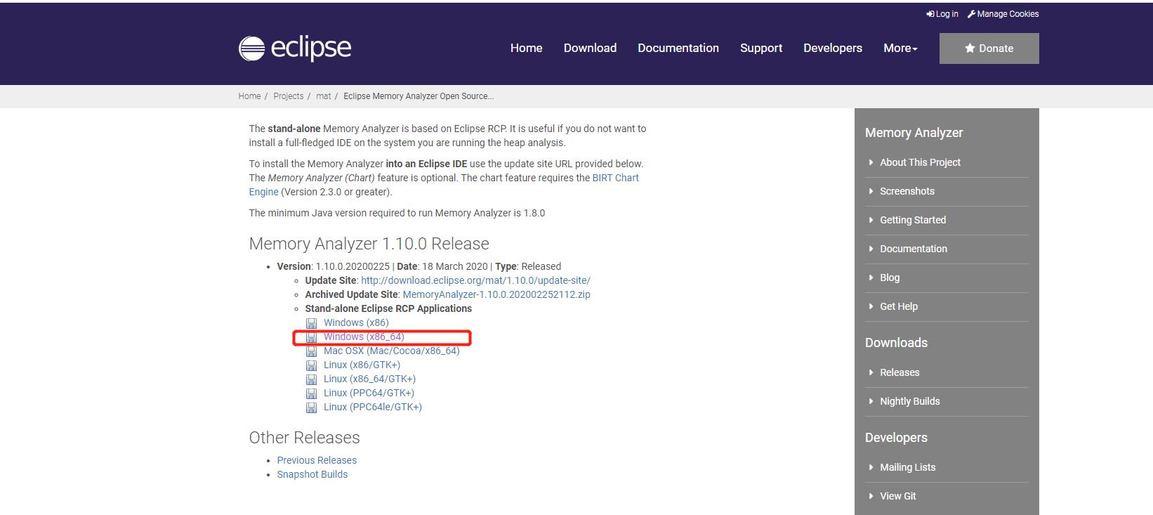Open Releases under Downloads

coord(900,372)
